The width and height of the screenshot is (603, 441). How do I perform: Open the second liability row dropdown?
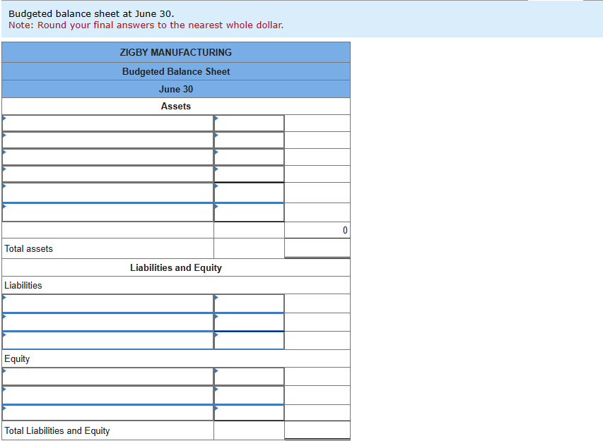pyautogui.click(x=107, y=322)
